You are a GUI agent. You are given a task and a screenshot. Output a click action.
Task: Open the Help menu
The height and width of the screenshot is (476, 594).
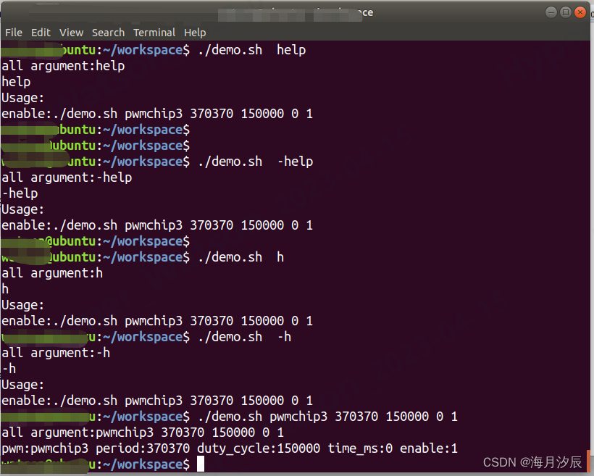point(195,32)
